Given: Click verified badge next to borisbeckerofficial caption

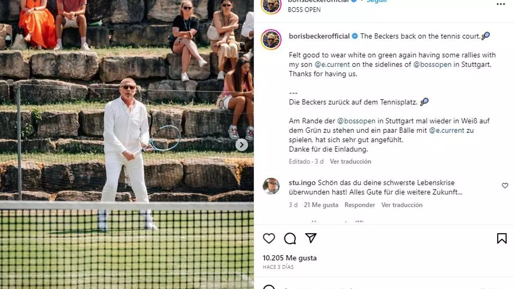Looking at the screenshot, I should [x=355, y=36].
